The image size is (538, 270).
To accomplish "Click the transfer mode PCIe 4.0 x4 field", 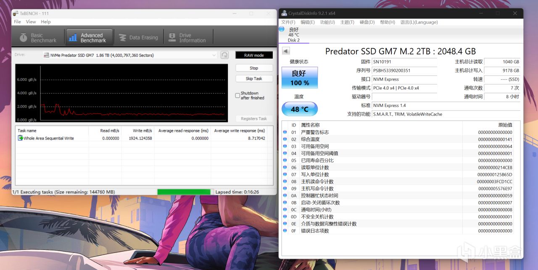I will pos(404,88).
